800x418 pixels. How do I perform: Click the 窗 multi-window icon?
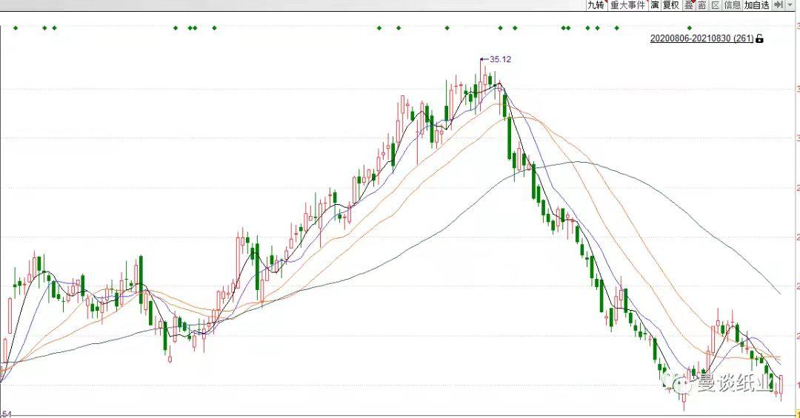(701, 5)
